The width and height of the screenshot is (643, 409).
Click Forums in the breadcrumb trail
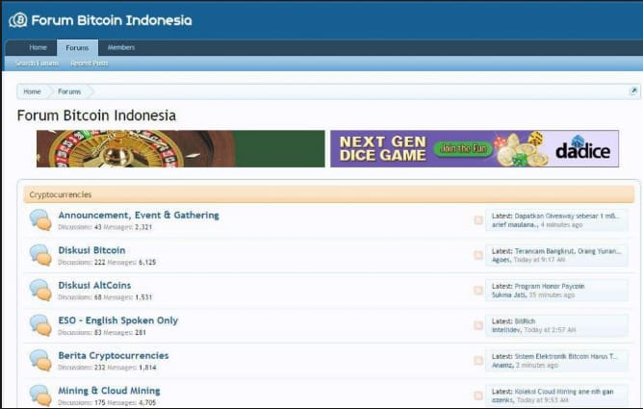tap(69, 91)
